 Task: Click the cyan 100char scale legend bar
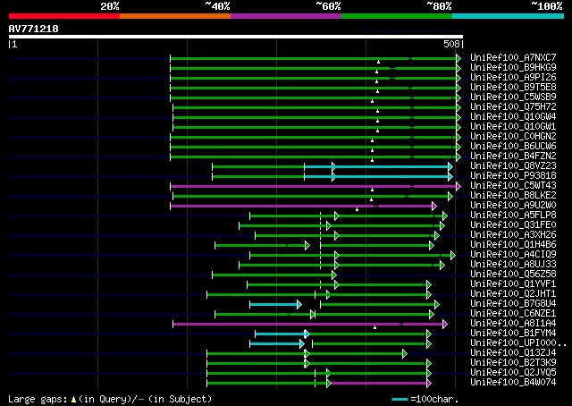click(400, 400)
